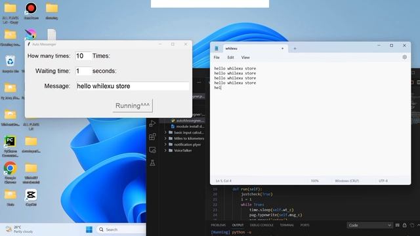Open the Recycle Bin desktop icon

click(10, 64)
